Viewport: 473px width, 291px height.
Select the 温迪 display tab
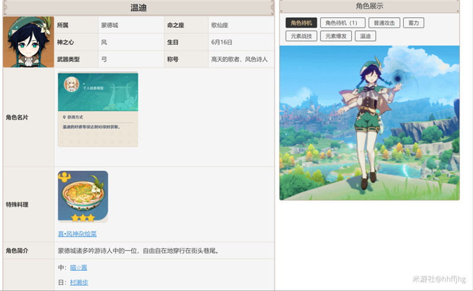tap(365, 36)
